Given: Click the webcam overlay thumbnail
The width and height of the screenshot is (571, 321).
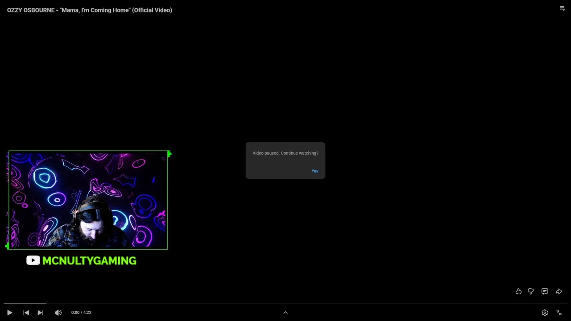Looking at the screenshot, I should [88, 200].
